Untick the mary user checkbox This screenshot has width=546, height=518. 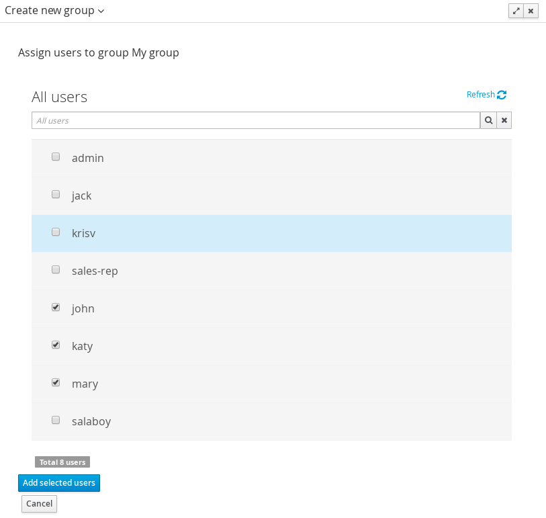point(56,382)
